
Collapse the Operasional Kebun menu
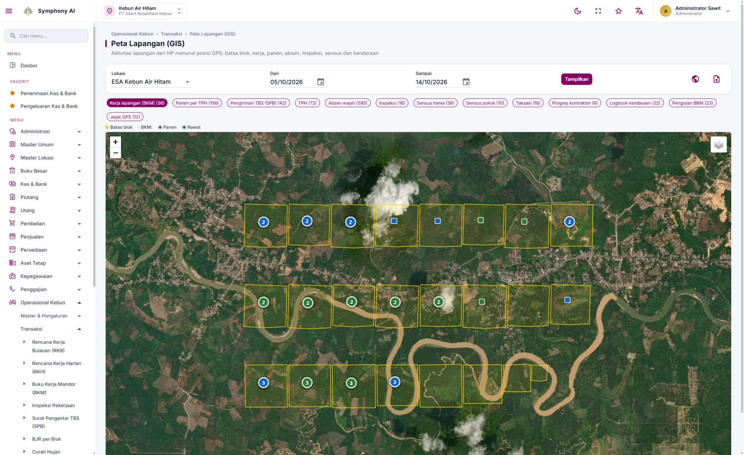click(45, 302)
